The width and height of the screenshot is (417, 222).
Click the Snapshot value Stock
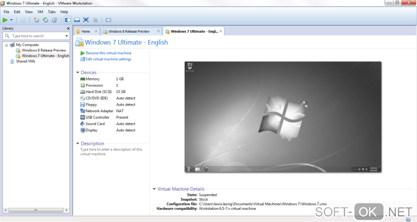point(204,200)
